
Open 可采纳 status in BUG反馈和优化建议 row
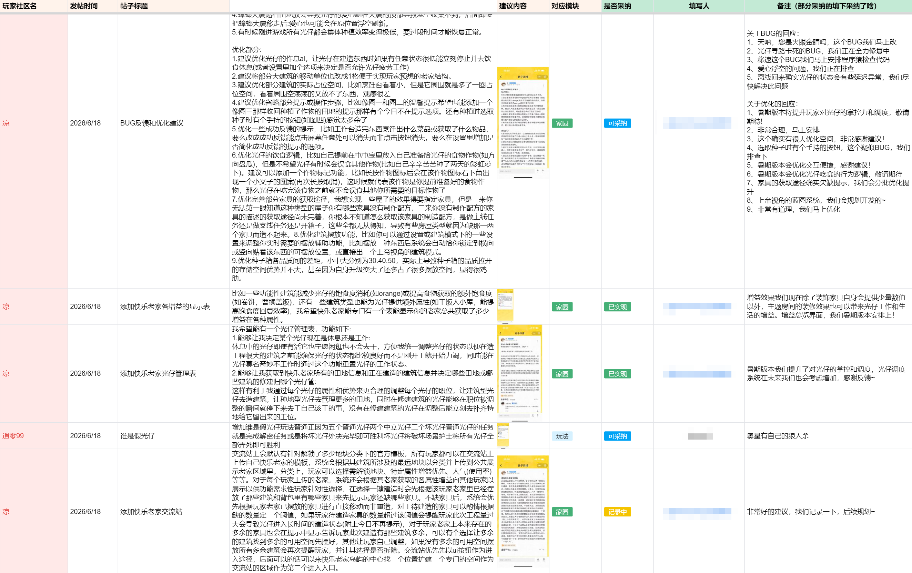point(617,123)
